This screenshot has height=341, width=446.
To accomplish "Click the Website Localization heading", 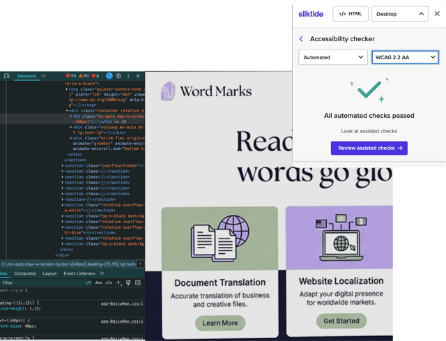I will (341, 281).
